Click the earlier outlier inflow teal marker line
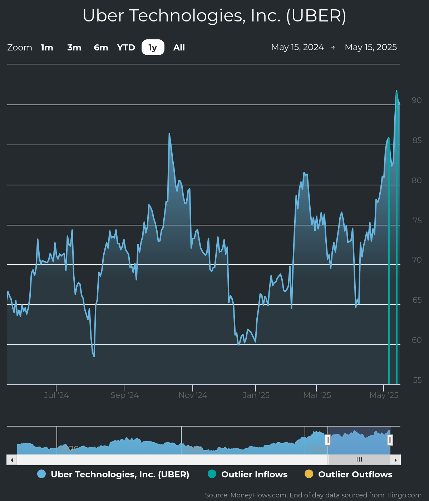This screenshot has height=501, width=429. [389, 261]
